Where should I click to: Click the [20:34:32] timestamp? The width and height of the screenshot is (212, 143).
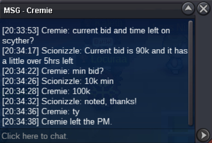pyautogui.click(x=21, y=101)
